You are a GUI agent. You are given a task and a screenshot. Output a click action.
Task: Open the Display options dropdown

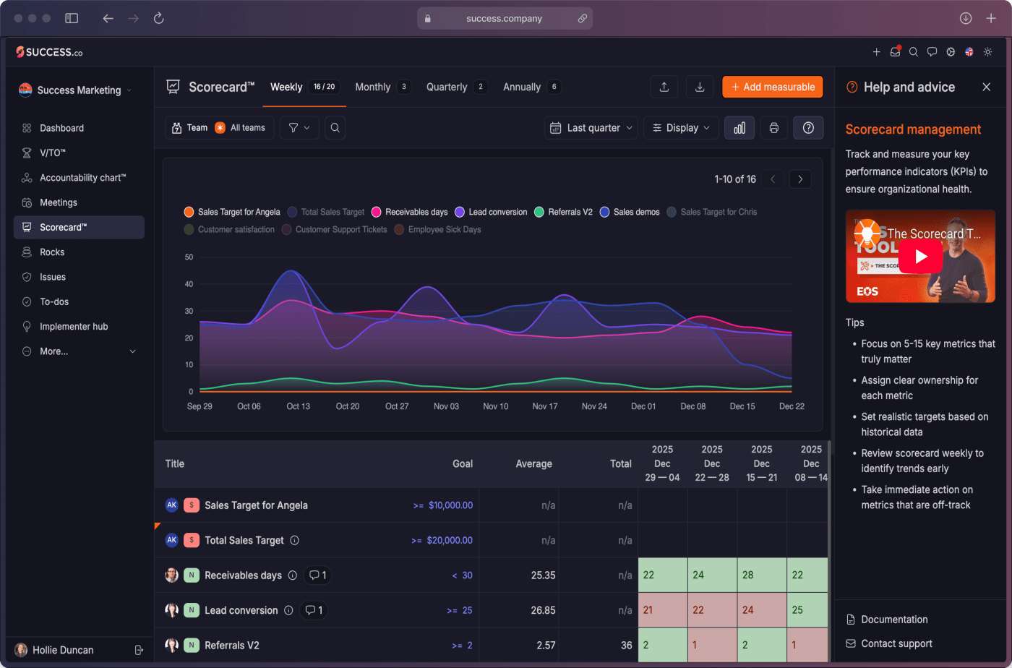[681, 128]
